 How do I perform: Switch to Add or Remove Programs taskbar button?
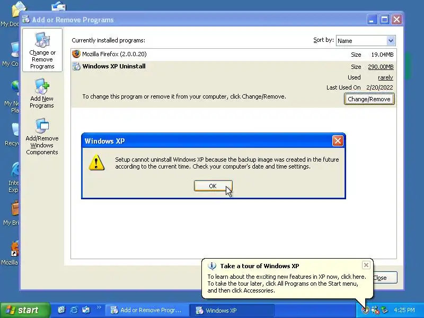pyautogui.click(x=146, y=310)
